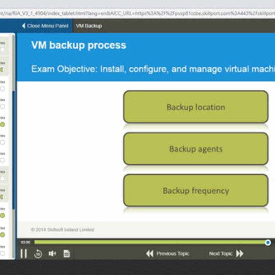This screenshot has width=275, height=275.
Task: Mute the audio volume icon
Action: pyautogui.click(x=52, y=253)
